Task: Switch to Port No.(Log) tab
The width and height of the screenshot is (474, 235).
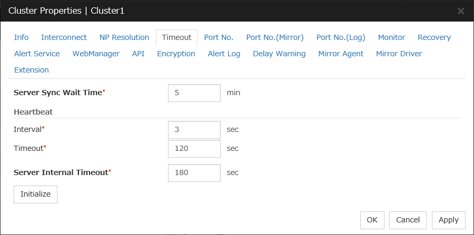Action: 341,37
